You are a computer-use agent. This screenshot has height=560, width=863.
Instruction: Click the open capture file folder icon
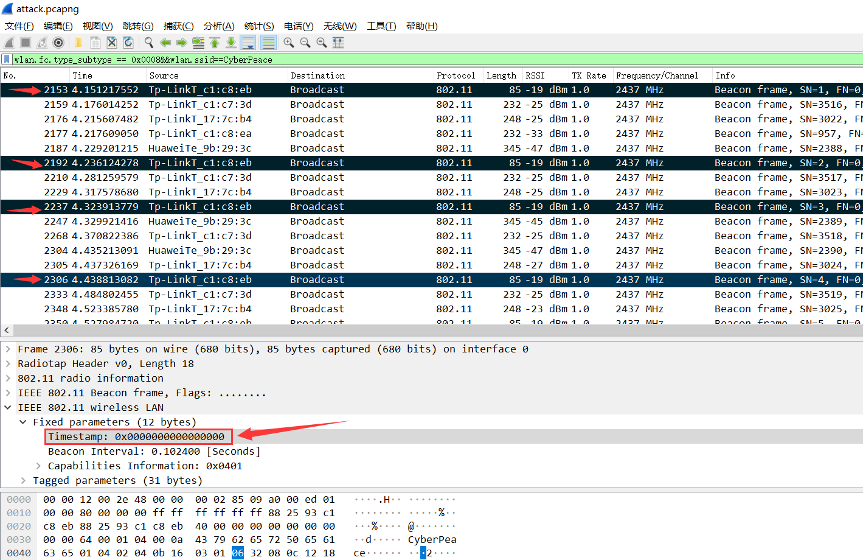pyautogui.click(x=78, y=43)
